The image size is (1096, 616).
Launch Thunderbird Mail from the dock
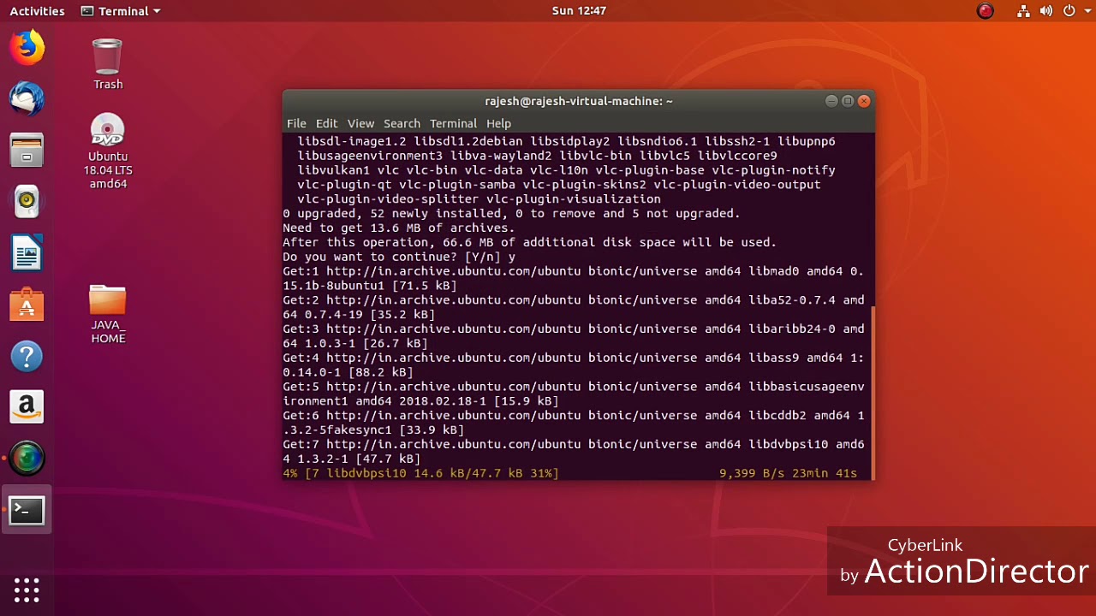point(27,99)
